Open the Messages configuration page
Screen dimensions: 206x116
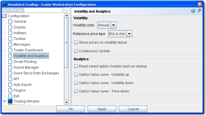[22, 45]
